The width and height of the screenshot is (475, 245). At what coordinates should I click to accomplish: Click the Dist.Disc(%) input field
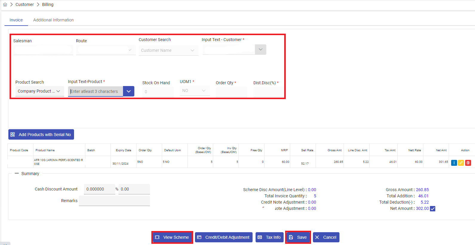268,92
